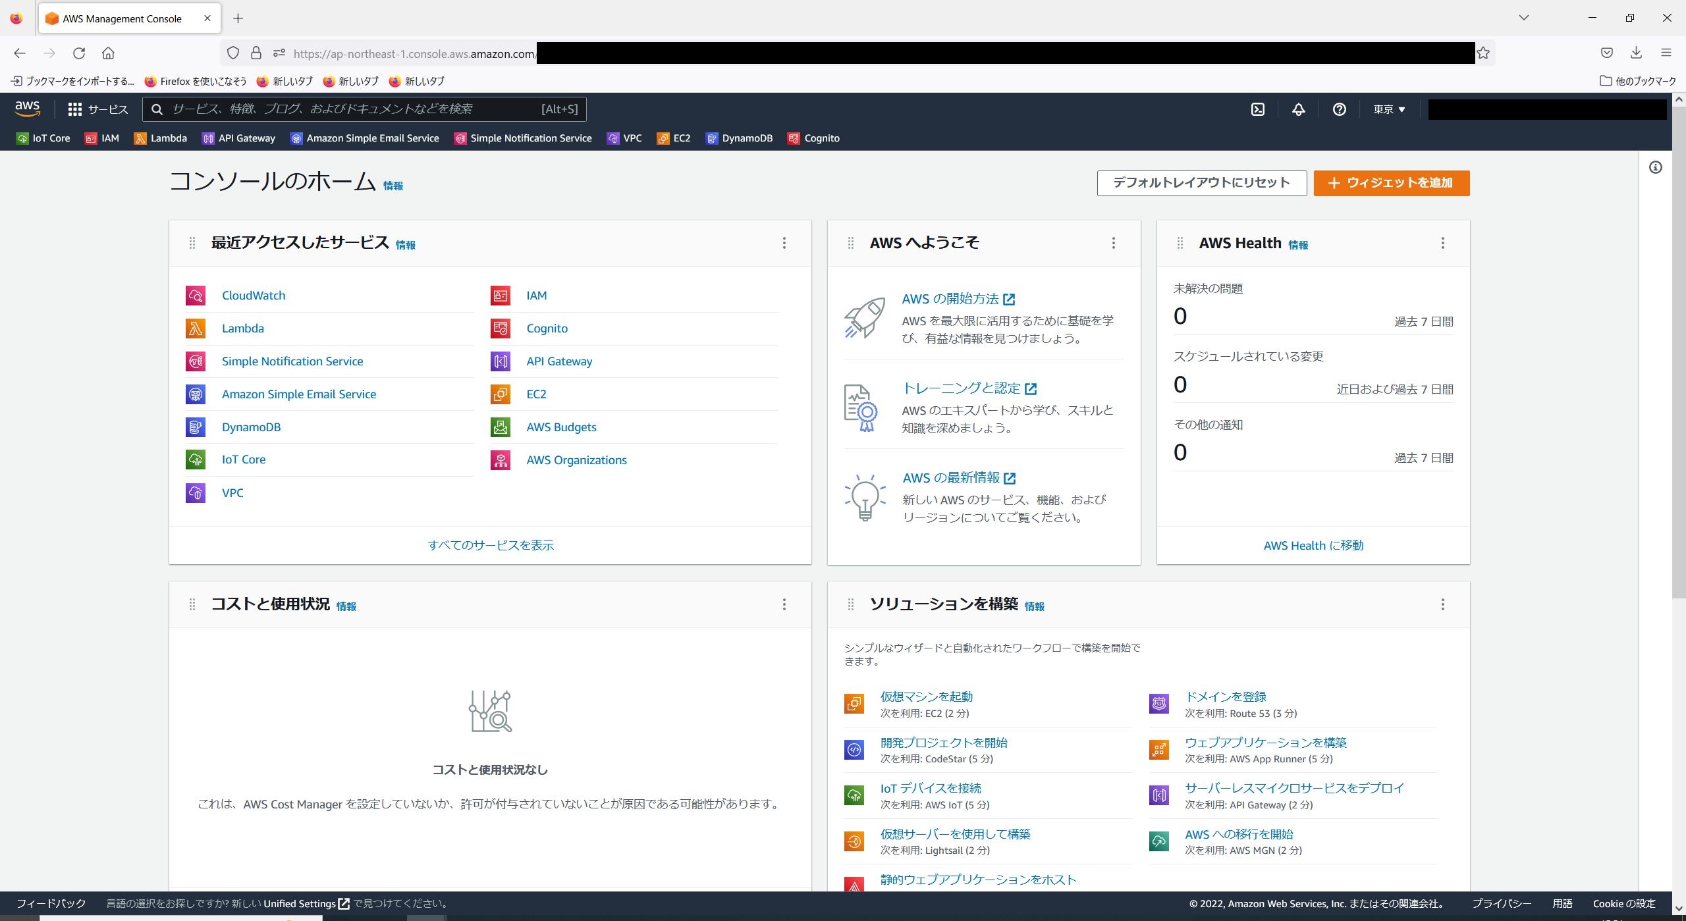Click 仮想マシンを起動 solution link
This screenshot has height=921, width=1686.
[927, 697]
